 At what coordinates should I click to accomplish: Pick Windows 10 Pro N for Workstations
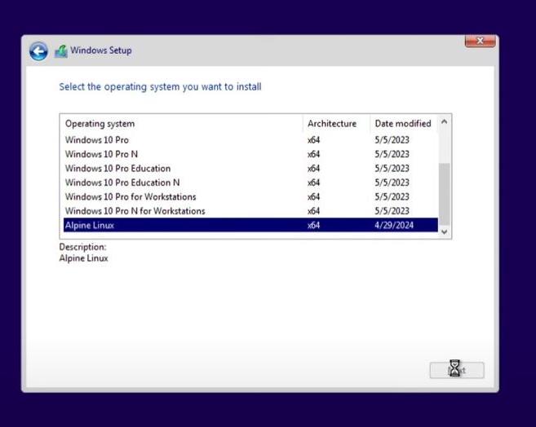250,211
